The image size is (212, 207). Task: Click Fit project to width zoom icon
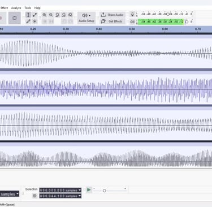pyautogui.click(x=64, y=15)
